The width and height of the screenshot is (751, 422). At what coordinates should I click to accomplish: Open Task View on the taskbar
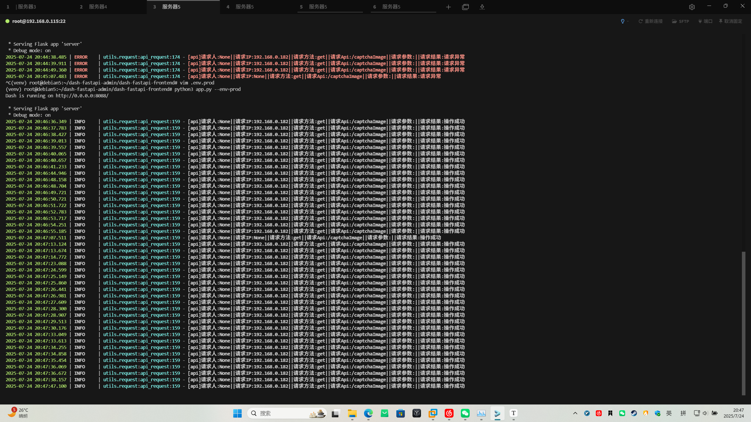coord(336,413)
